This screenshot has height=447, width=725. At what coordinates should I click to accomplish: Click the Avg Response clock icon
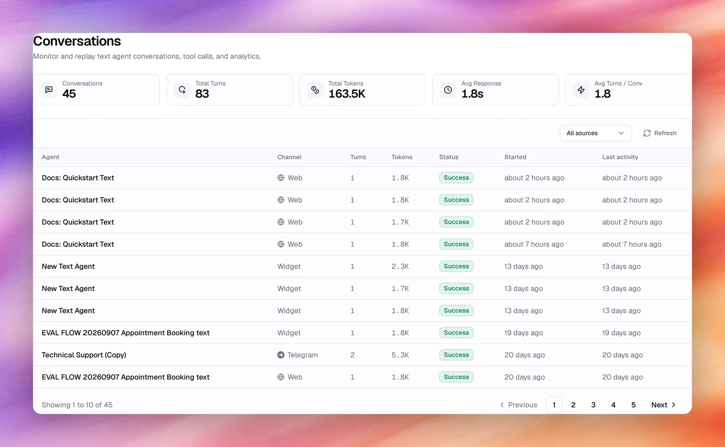(448, 90)
